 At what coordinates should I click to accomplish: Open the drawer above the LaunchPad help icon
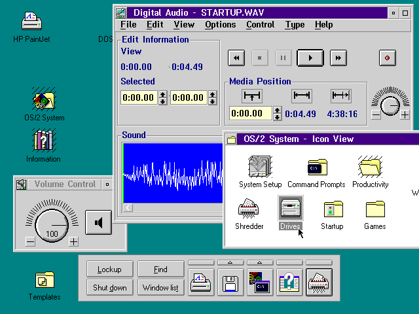(289, 263)
